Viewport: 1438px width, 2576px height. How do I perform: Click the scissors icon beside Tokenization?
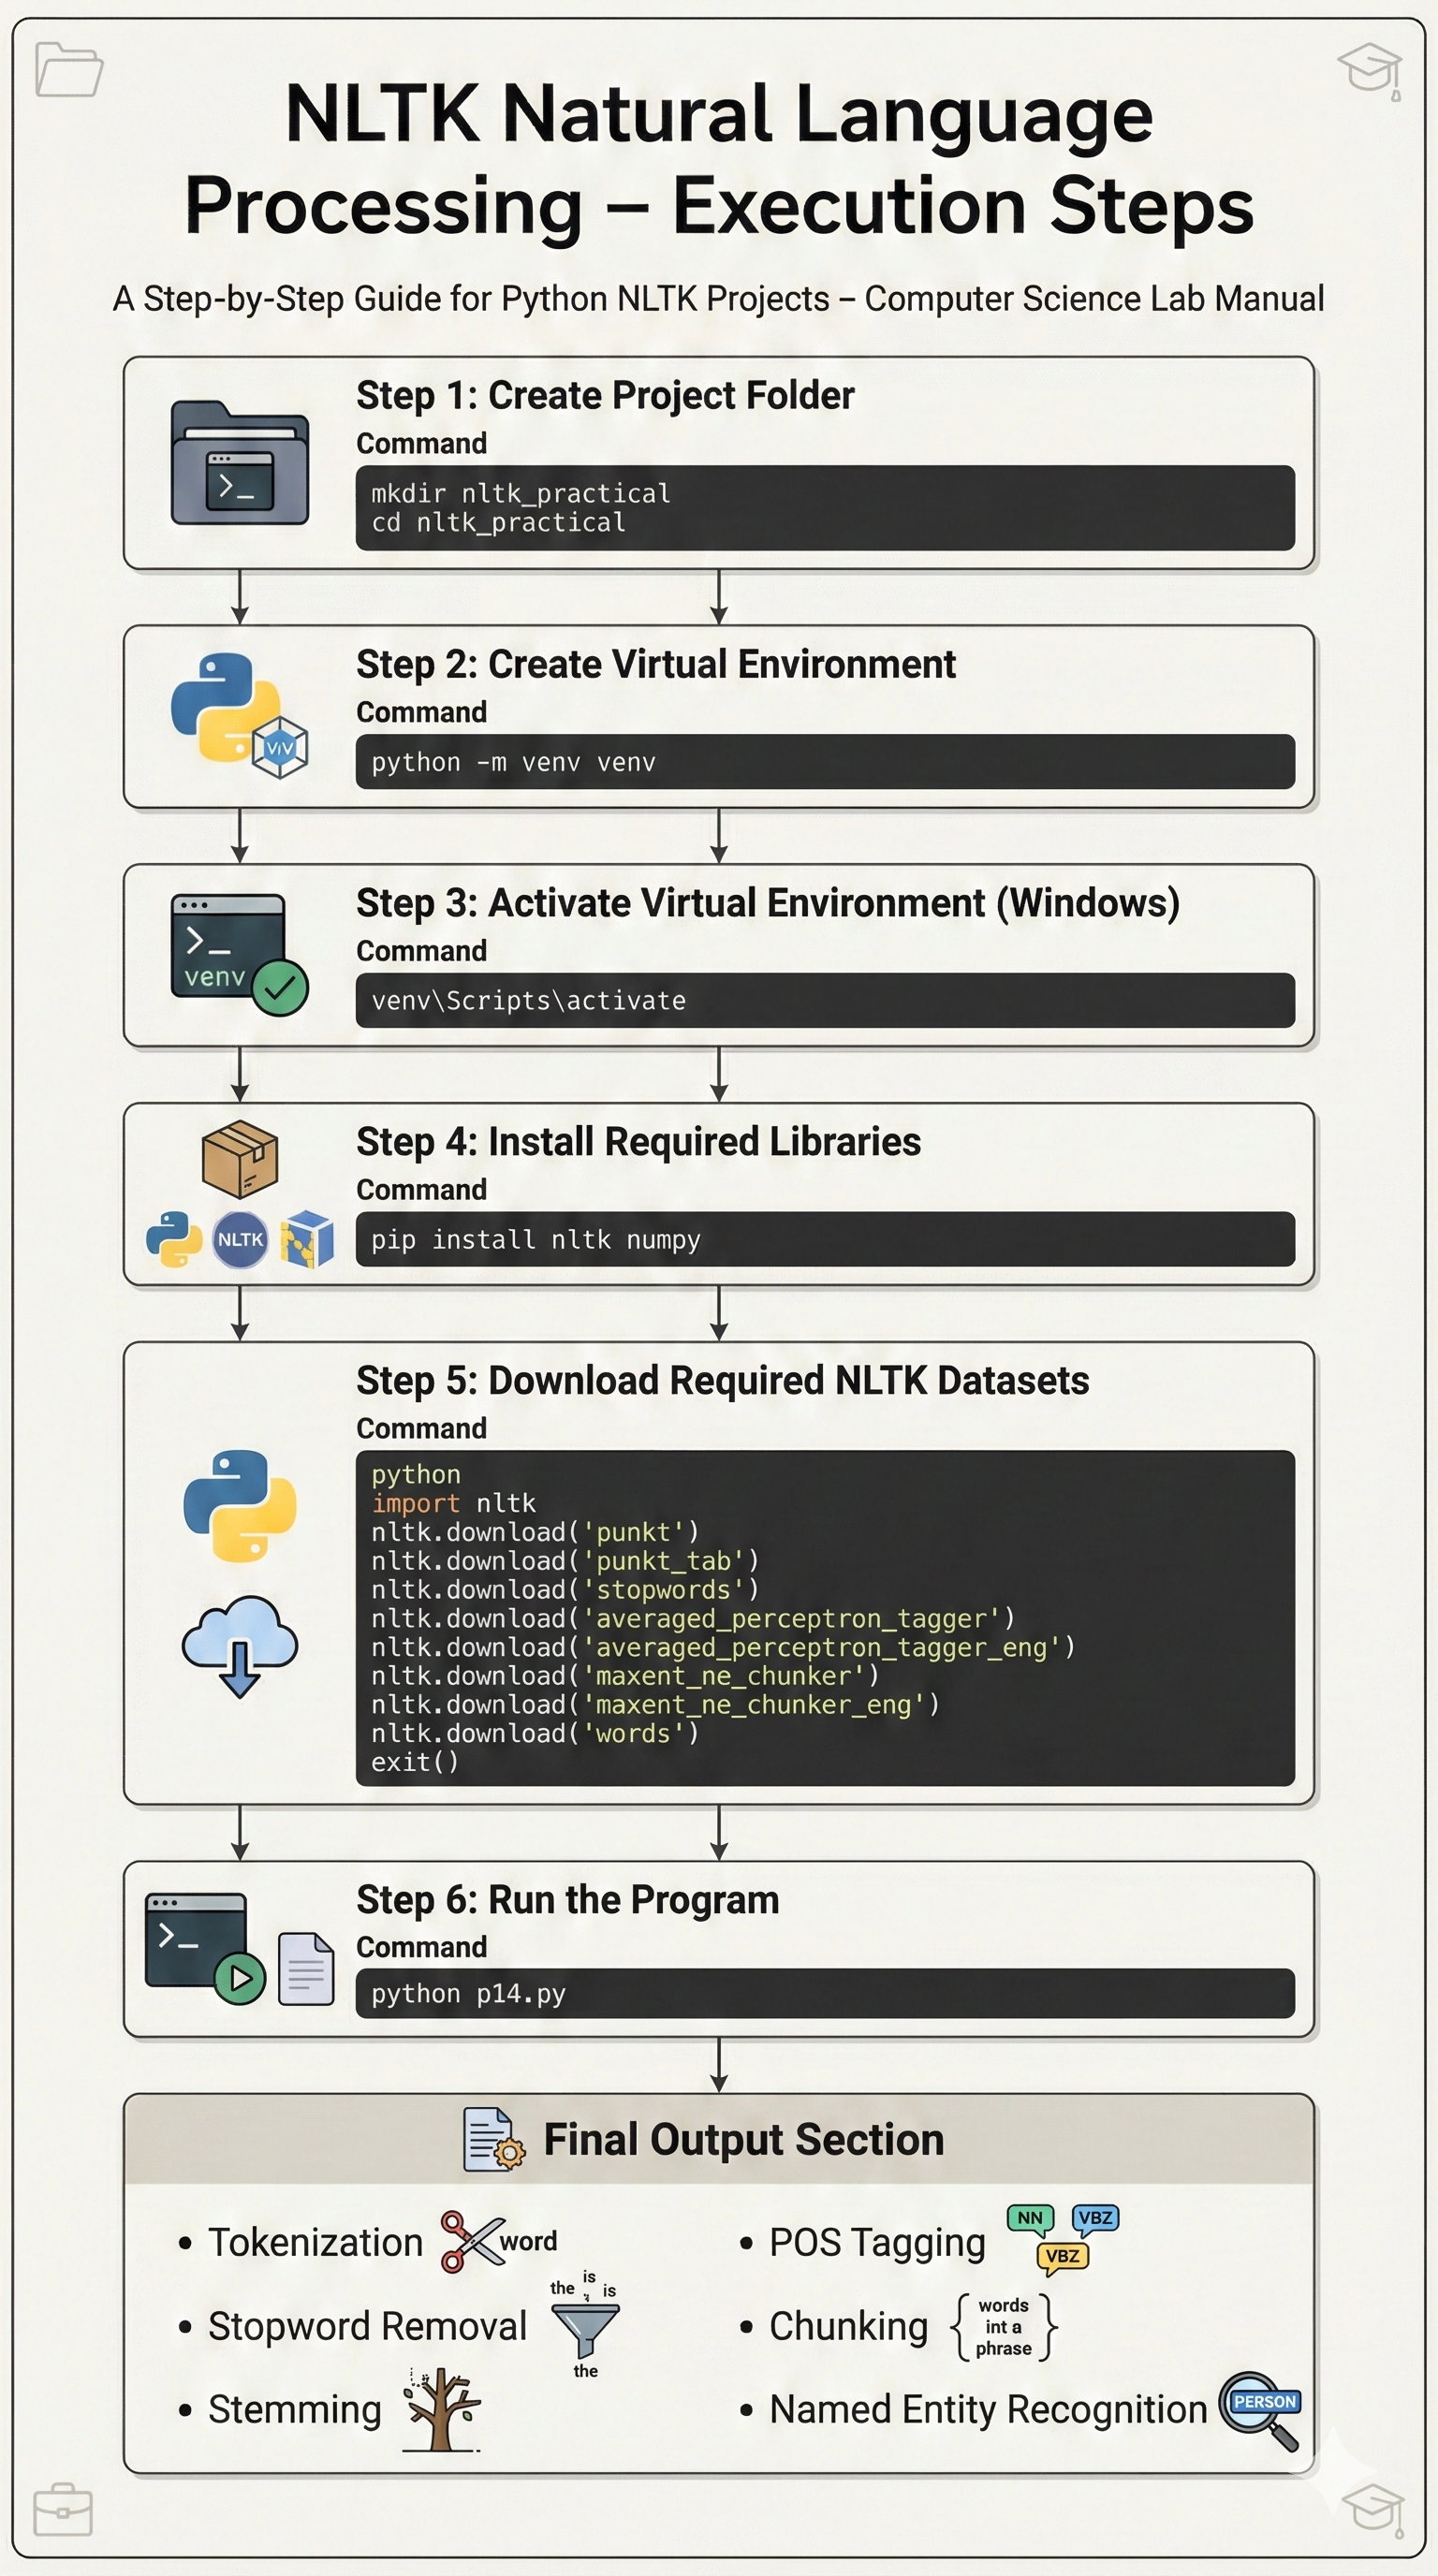pyautogui.click(x=472, y=2242)
